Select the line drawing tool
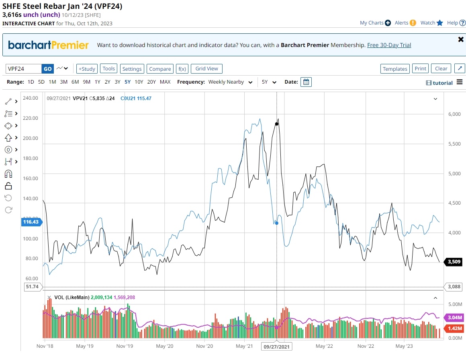466x353 pixels. 8,102
